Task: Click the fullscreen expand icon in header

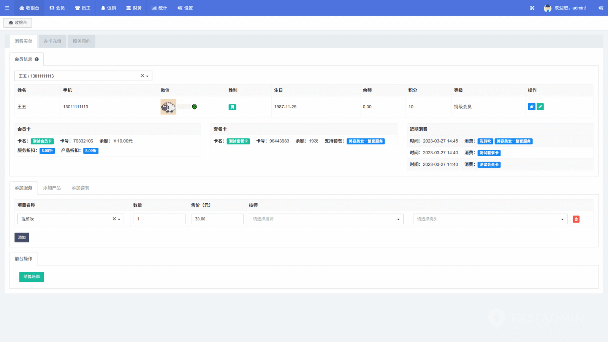Action: (x=532, y=8)
